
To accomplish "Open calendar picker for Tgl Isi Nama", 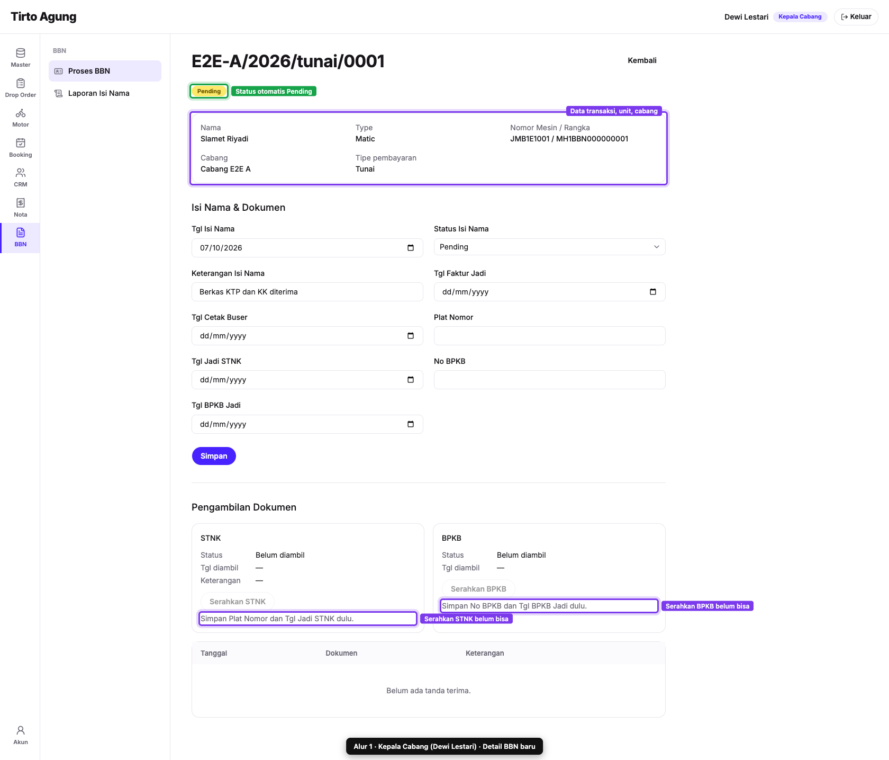I will [411, 248].
